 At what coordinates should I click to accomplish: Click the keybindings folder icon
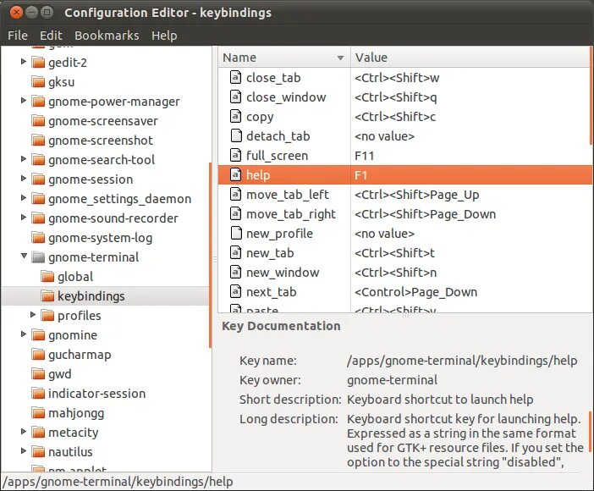(47, 296)
